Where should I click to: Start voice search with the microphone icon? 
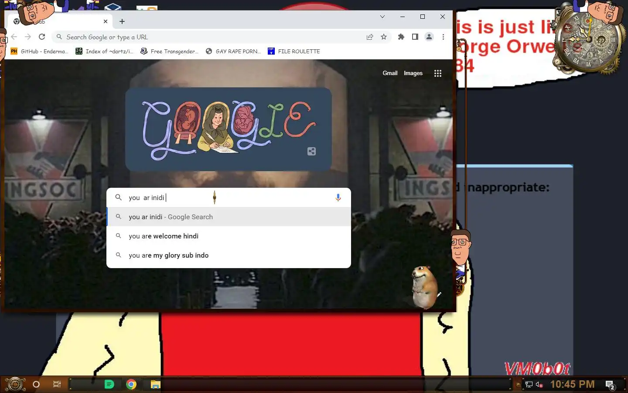(x=338, y=197)
